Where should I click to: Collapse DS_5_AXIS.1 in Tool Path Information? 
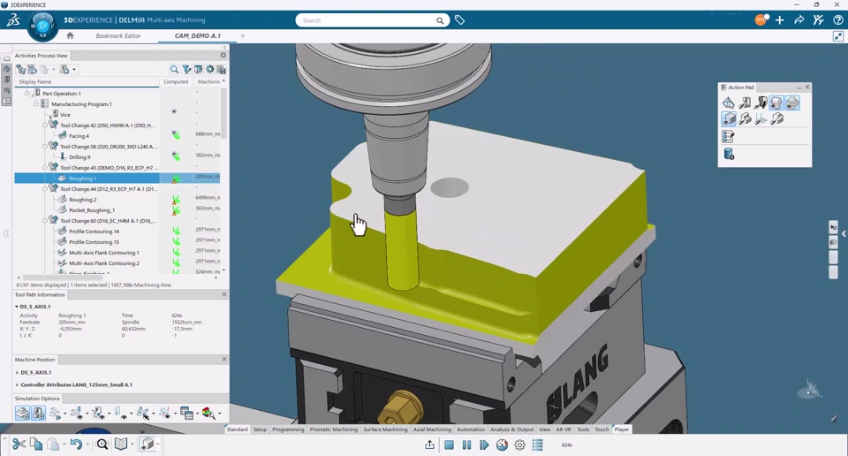[17, 306]
